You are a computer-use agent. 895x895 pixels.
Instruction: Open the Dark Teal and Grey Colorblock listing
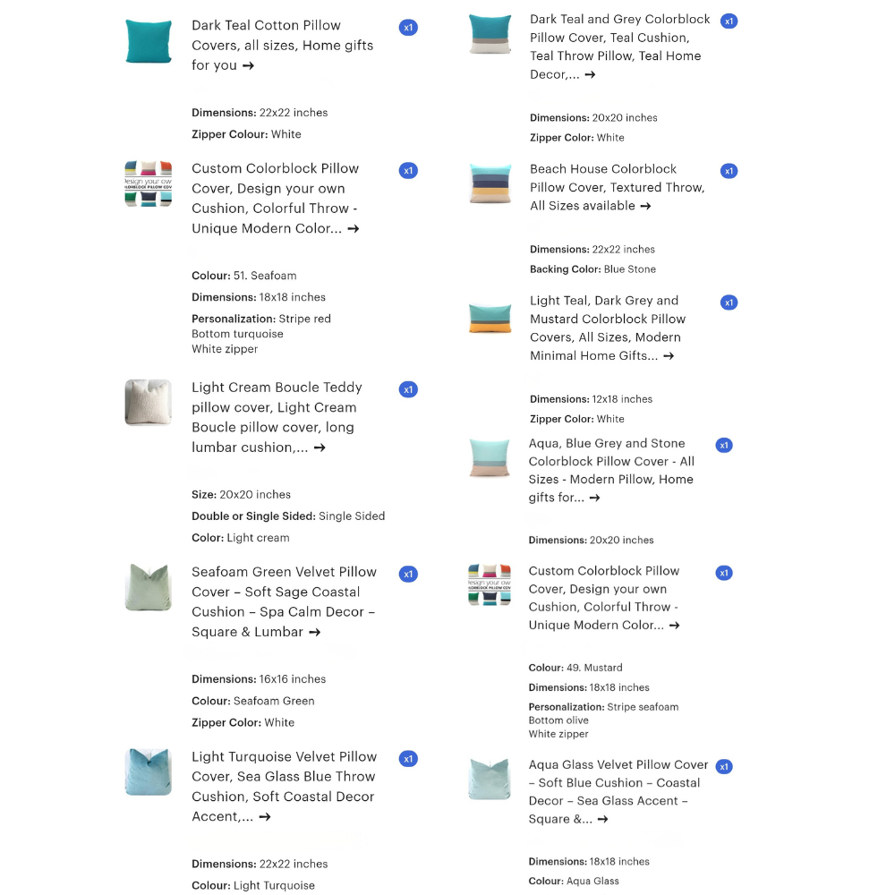[x=620, y=47]
